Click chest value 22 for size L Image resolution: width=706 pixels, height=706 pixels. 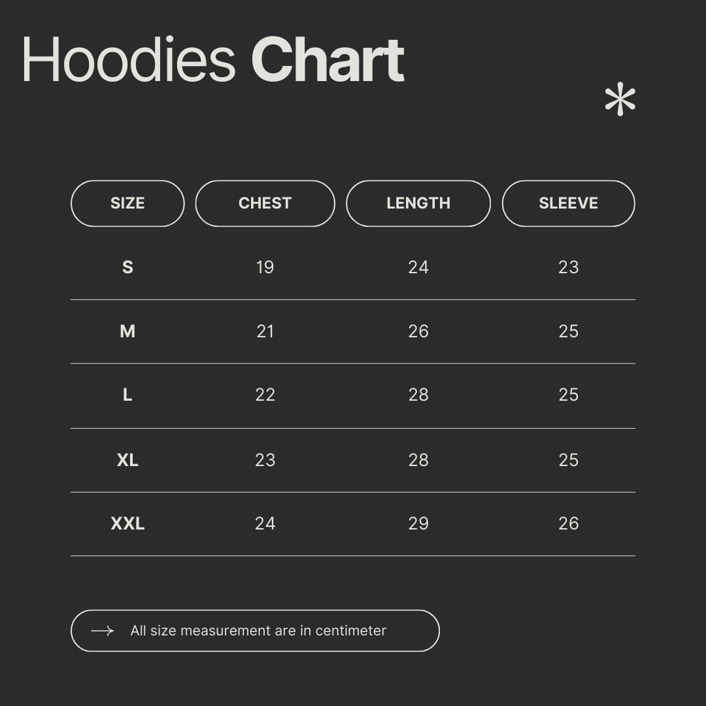(x=265, y=395)
